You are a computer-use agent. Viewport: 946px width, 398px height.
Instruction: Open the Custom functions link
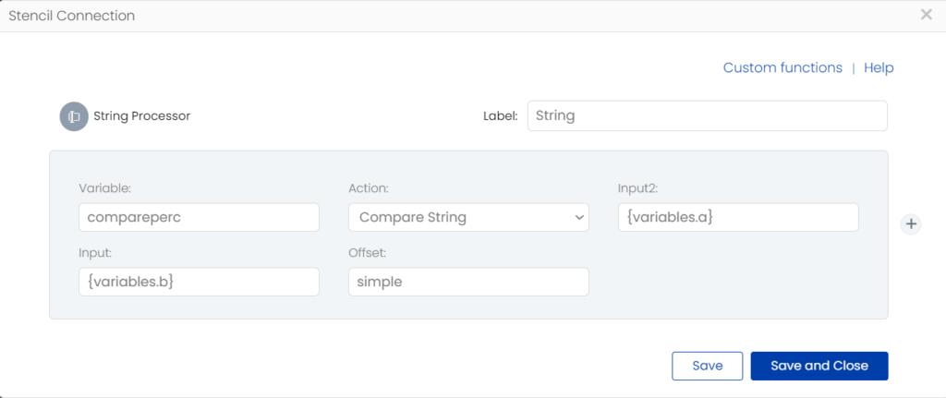782,67
